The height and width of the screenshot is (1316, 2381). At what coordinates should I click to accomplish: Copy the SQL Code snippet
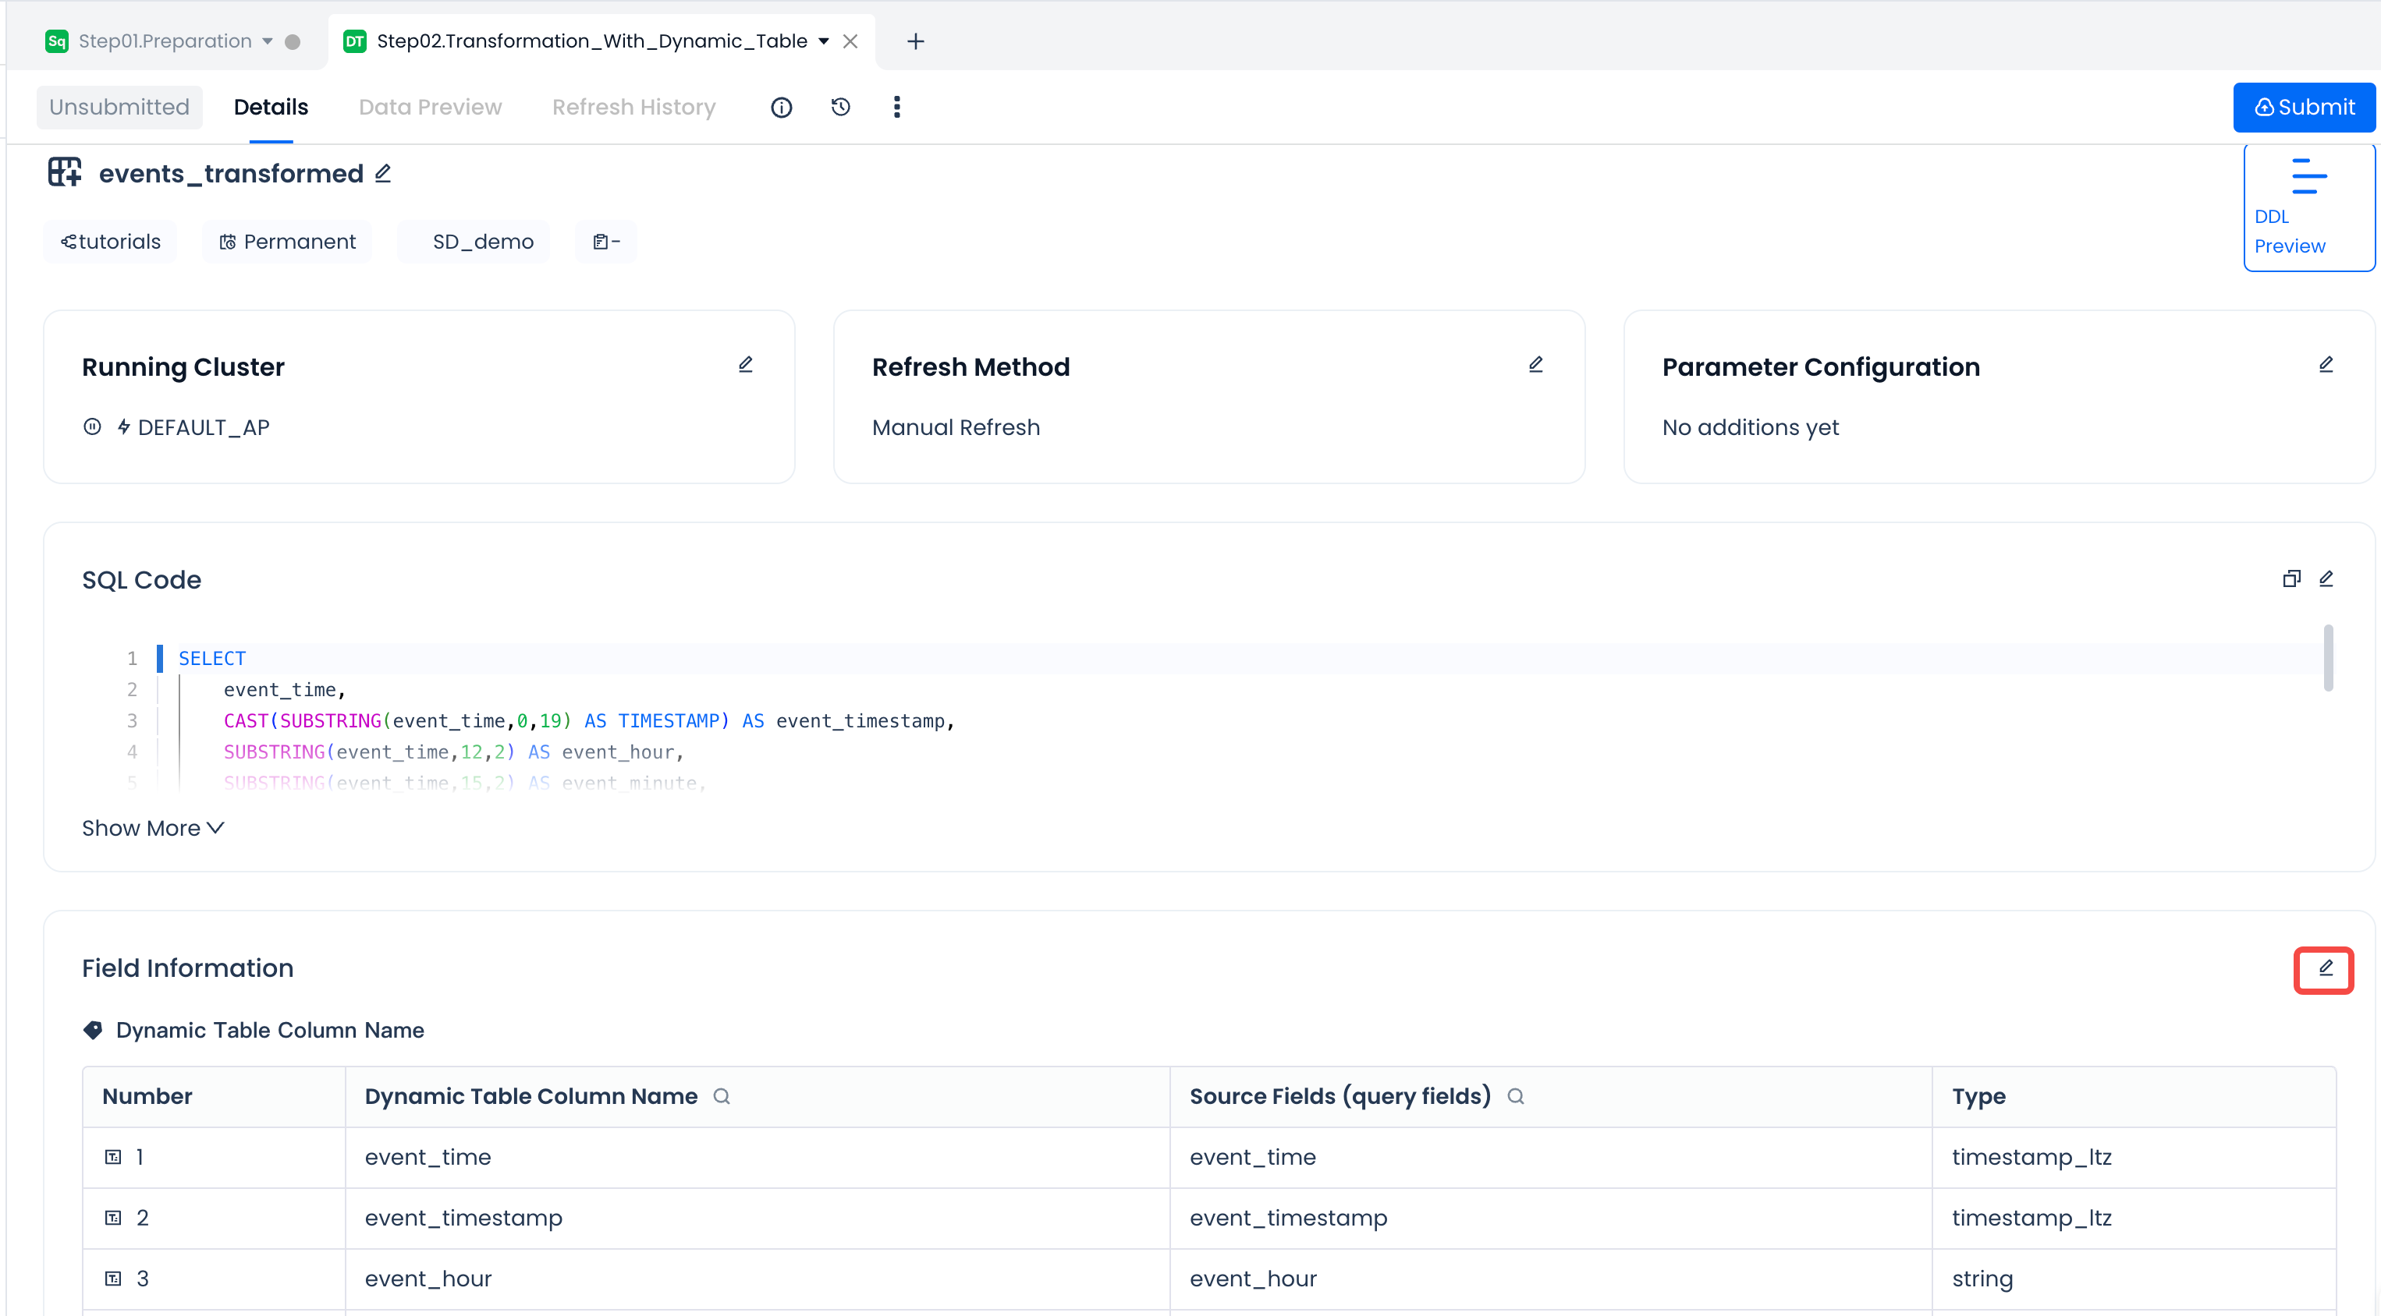point(2291,579)
